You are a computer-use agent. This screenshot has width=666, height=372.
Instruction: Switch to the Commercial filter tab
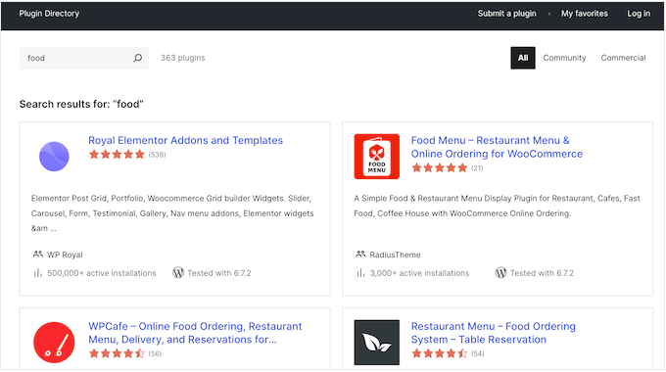click(623, 58)
